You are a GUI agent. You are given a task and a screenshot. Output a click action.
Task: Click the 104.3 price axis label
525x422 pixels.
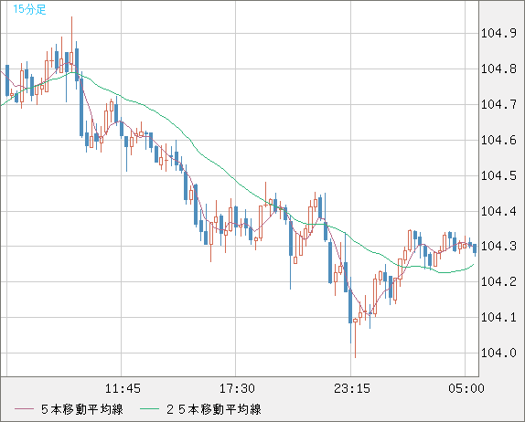[498, 246]
